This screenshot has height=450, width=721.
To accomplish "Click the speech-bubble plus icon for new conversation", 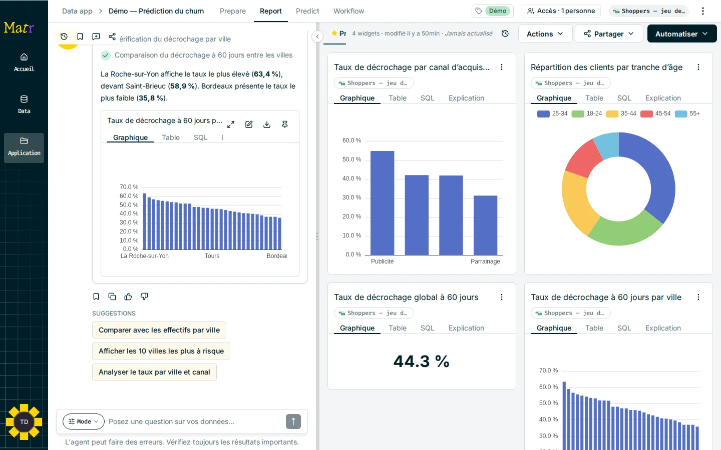I will [x=96, y=36].
